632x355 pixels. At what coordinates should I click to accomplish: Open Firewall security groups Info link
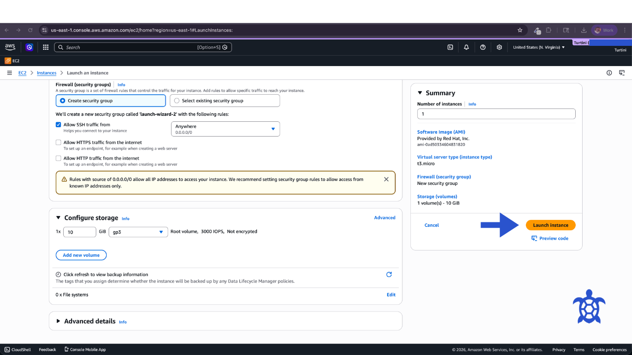pyautogui.click(x=121, y=85)
